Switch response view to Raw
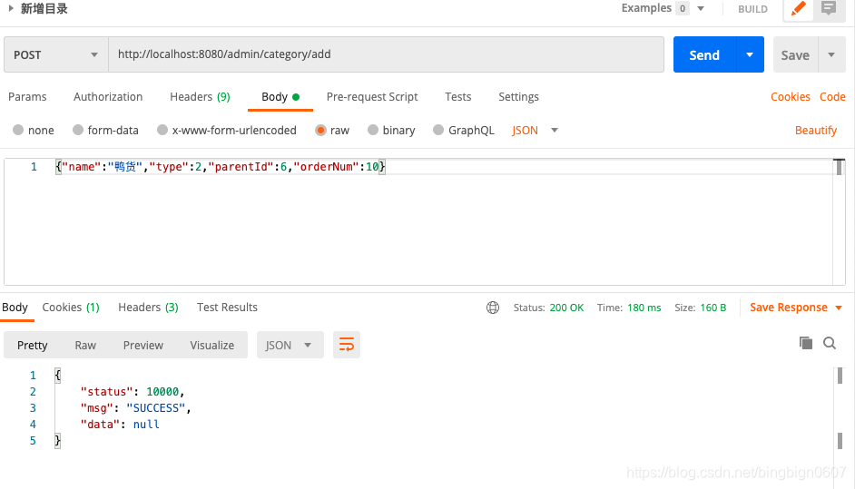 (x=85, y=345)
